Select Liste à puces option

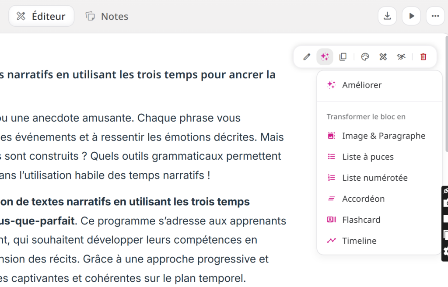tap(367, 157)
